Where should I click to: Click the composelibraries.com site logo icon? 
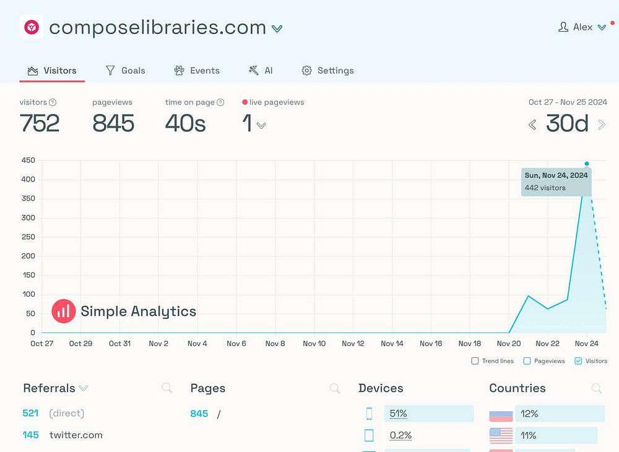pos(31,27)
